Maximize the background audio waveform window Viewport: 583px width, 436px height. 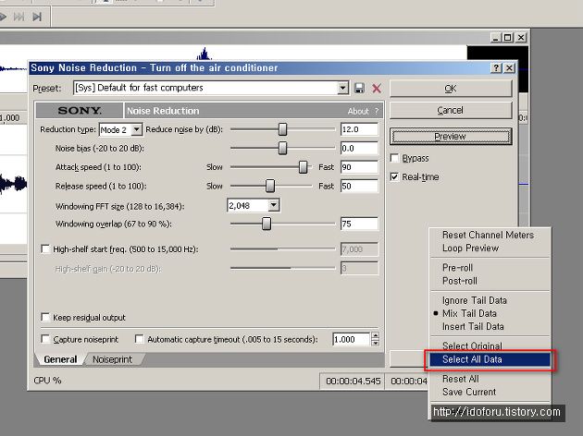point(508,38)
